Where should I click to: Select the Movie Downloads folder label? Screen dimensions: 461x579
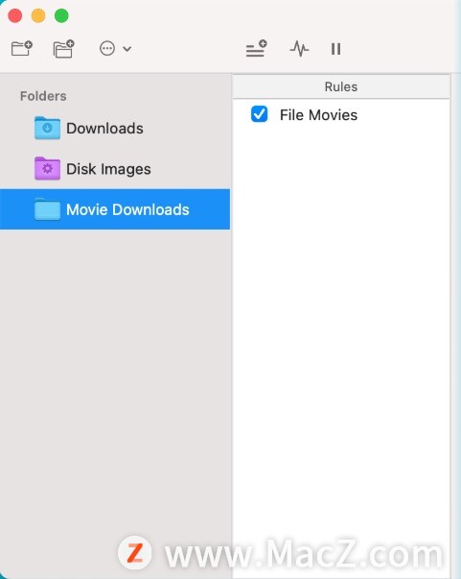[127, 209]
